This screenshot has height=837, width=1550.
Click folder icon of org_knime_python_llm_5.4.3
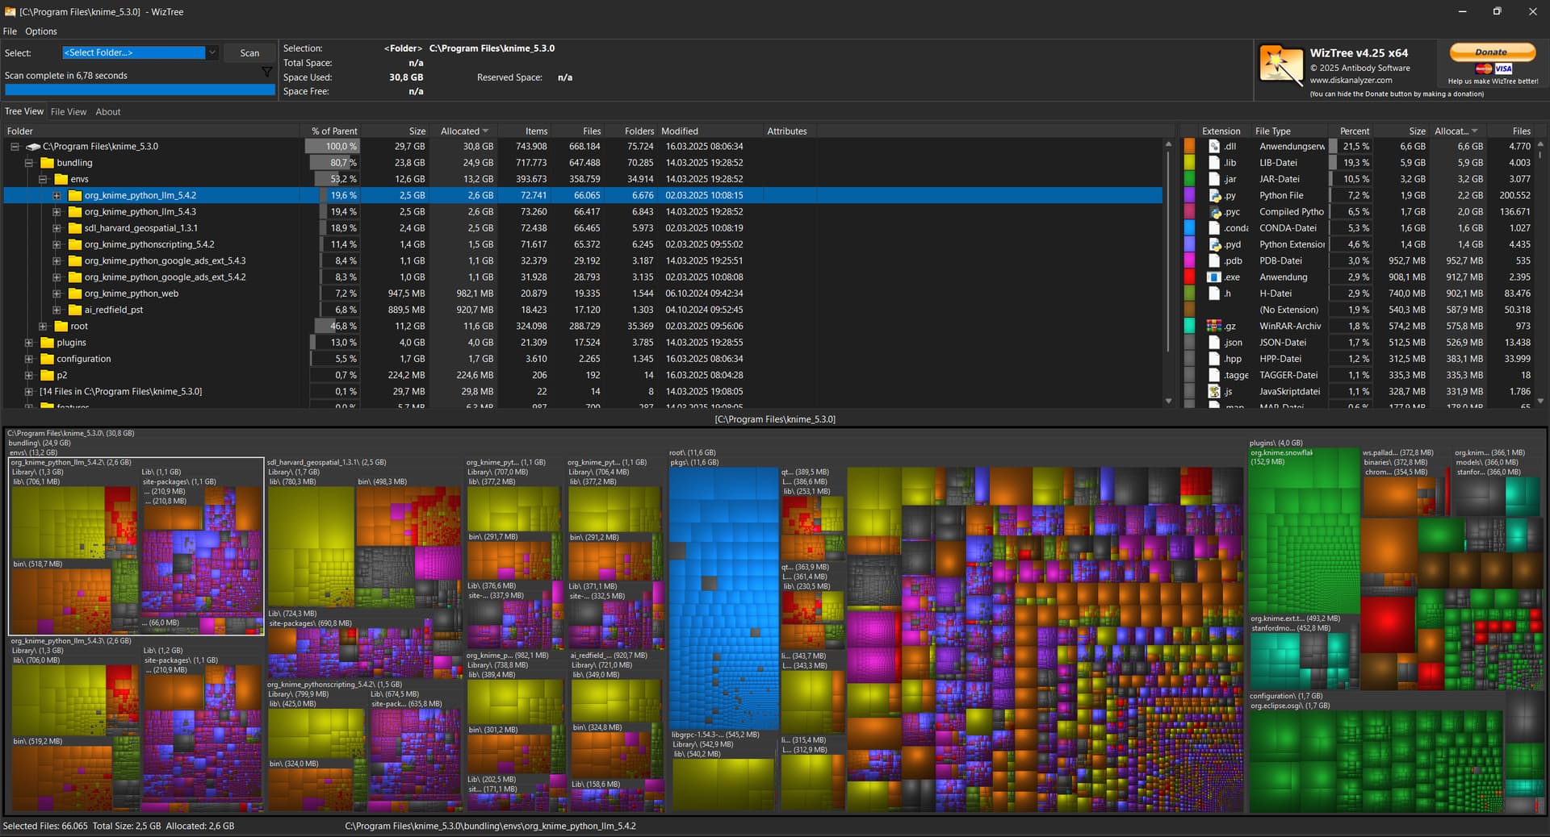(75, 212)
